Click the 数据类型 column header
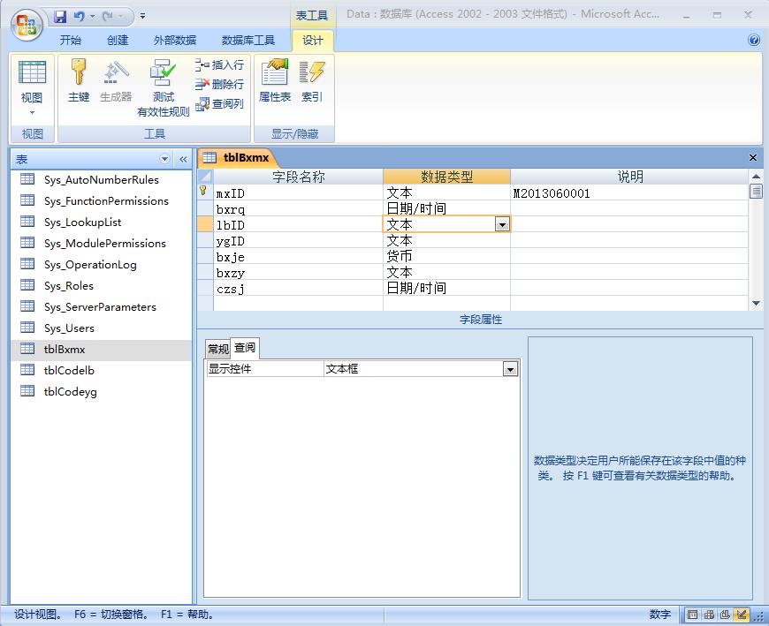 (x=446, y=177)
